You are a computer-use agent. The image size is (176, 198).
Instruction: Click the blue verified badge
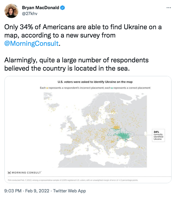tap(63, 8)
